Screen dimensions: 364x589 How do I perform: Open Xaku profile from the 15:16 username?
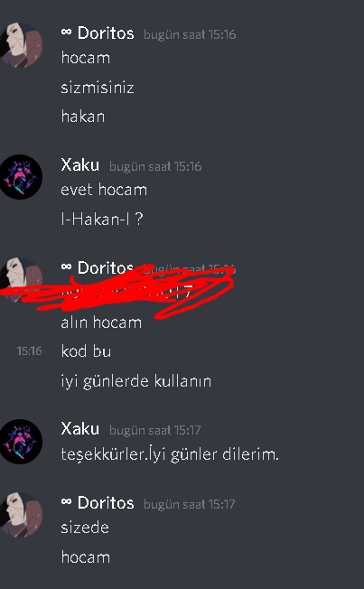(80, 165)
